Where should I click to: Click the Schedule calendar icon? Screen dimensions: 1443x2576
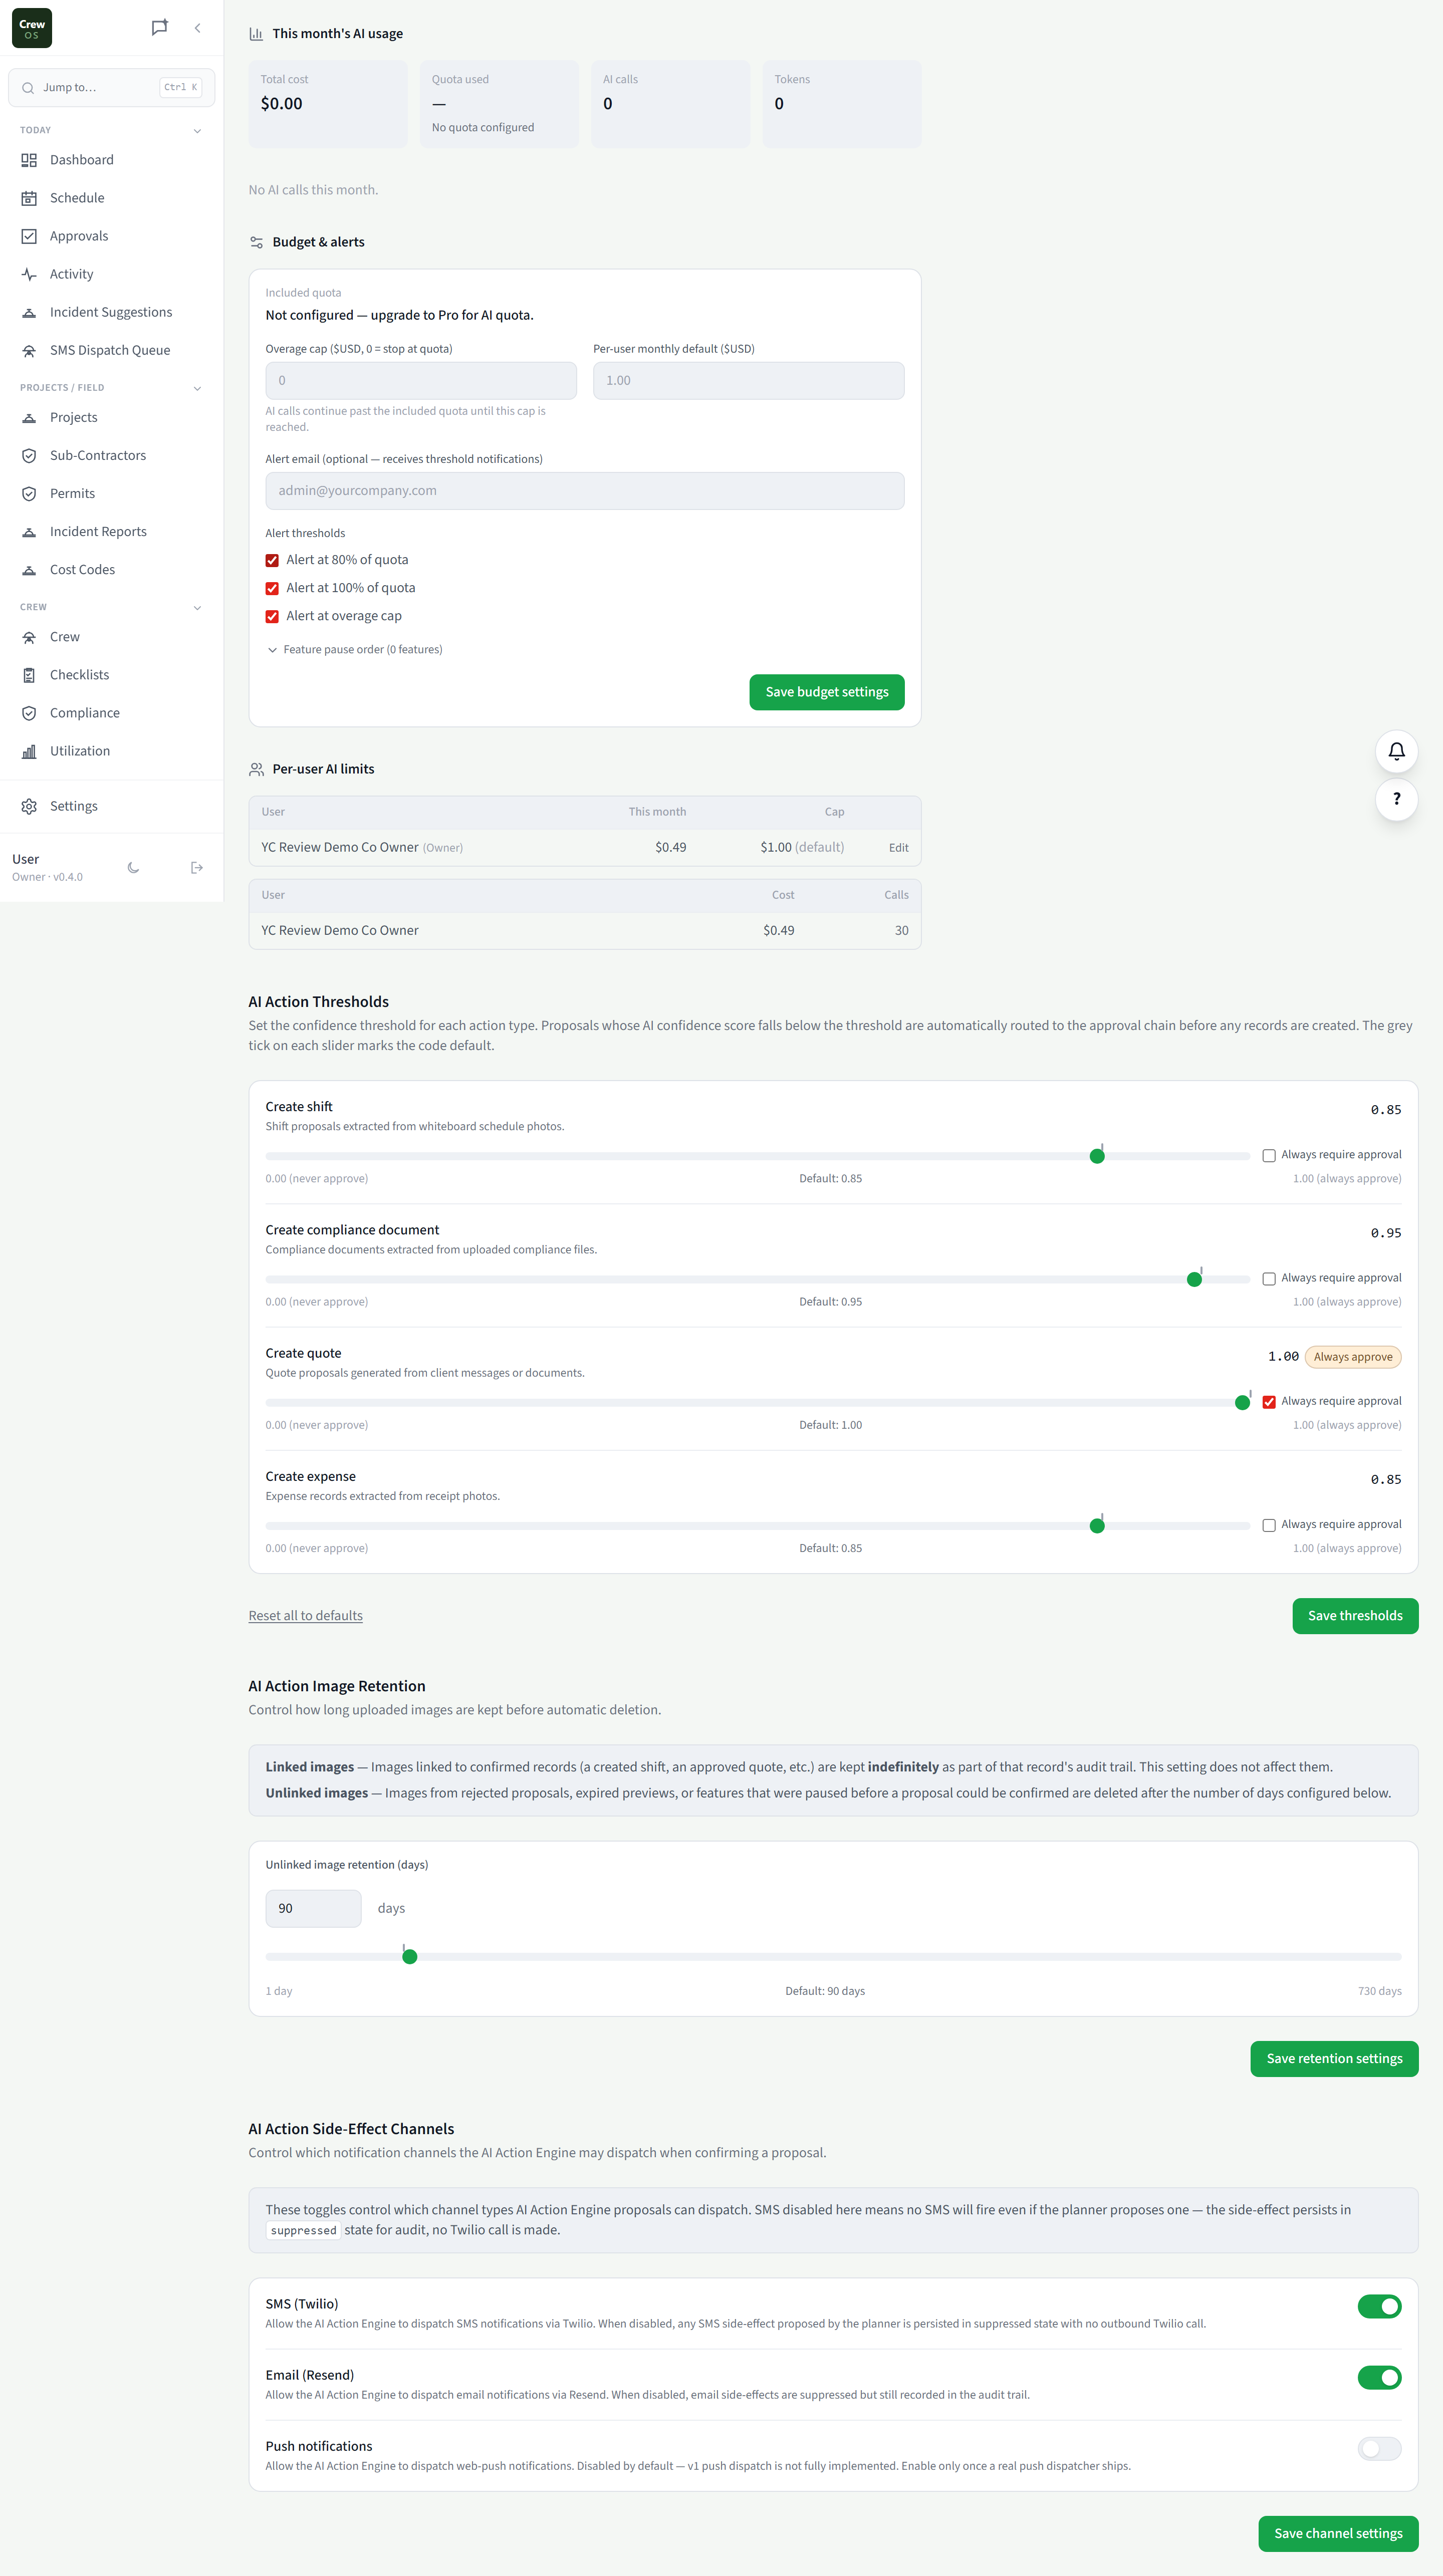point(29,198)
